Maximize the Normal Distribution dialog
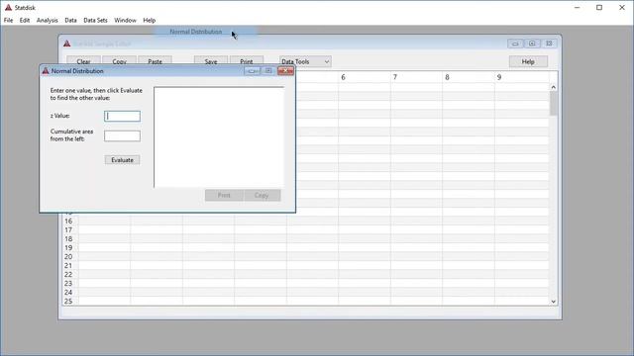The height and width of the screenshot is (356, 634). tap(268, 71)
